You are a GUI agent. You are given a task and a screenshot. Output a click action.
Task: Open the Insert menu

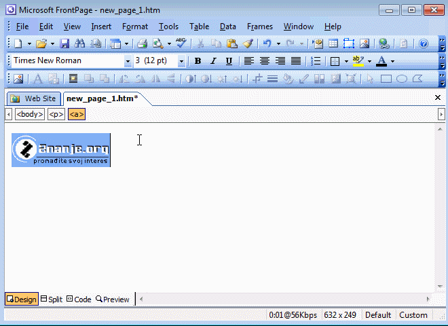click(101, 26)
